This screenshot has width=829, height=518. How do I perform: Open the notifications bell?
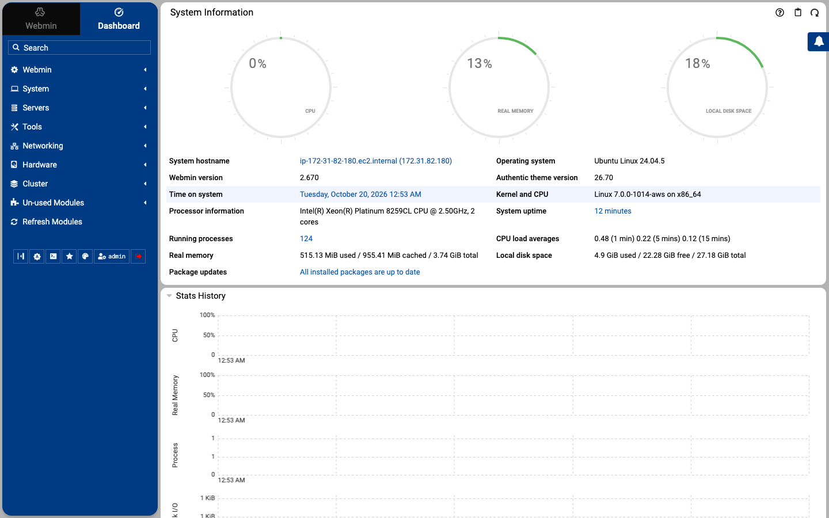coord(819,41)
